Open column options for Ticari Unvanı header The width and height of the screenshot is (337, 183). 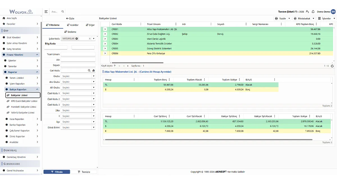[176, 24]
